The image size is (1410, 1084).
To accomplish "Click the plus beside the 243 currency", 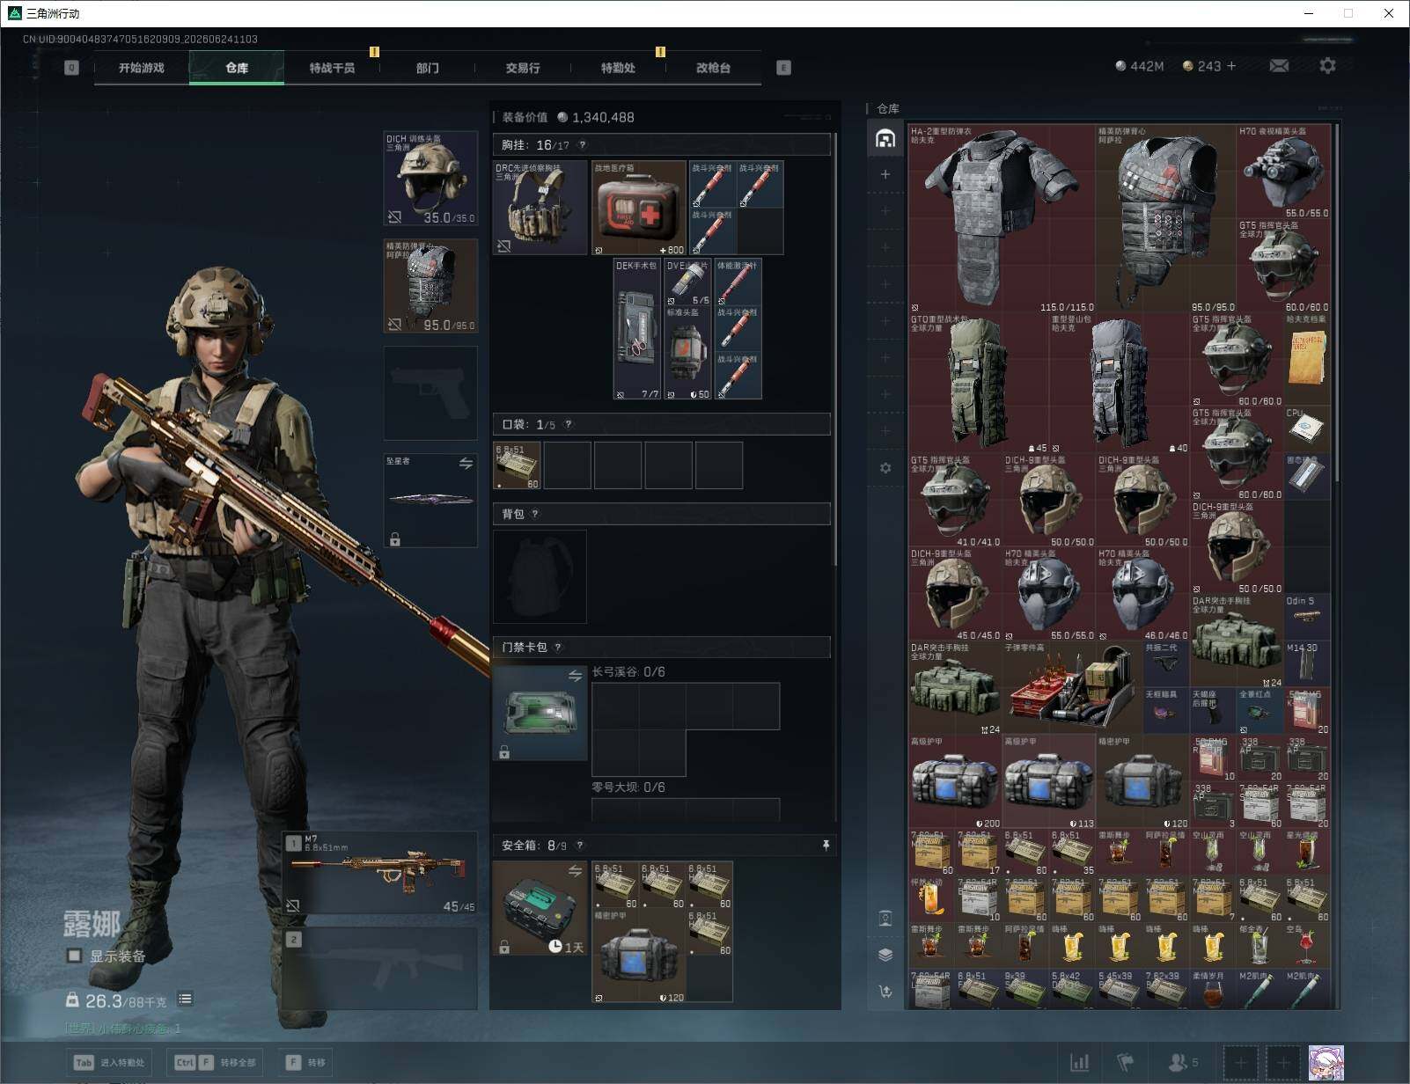I will (x=1230, y=66).
